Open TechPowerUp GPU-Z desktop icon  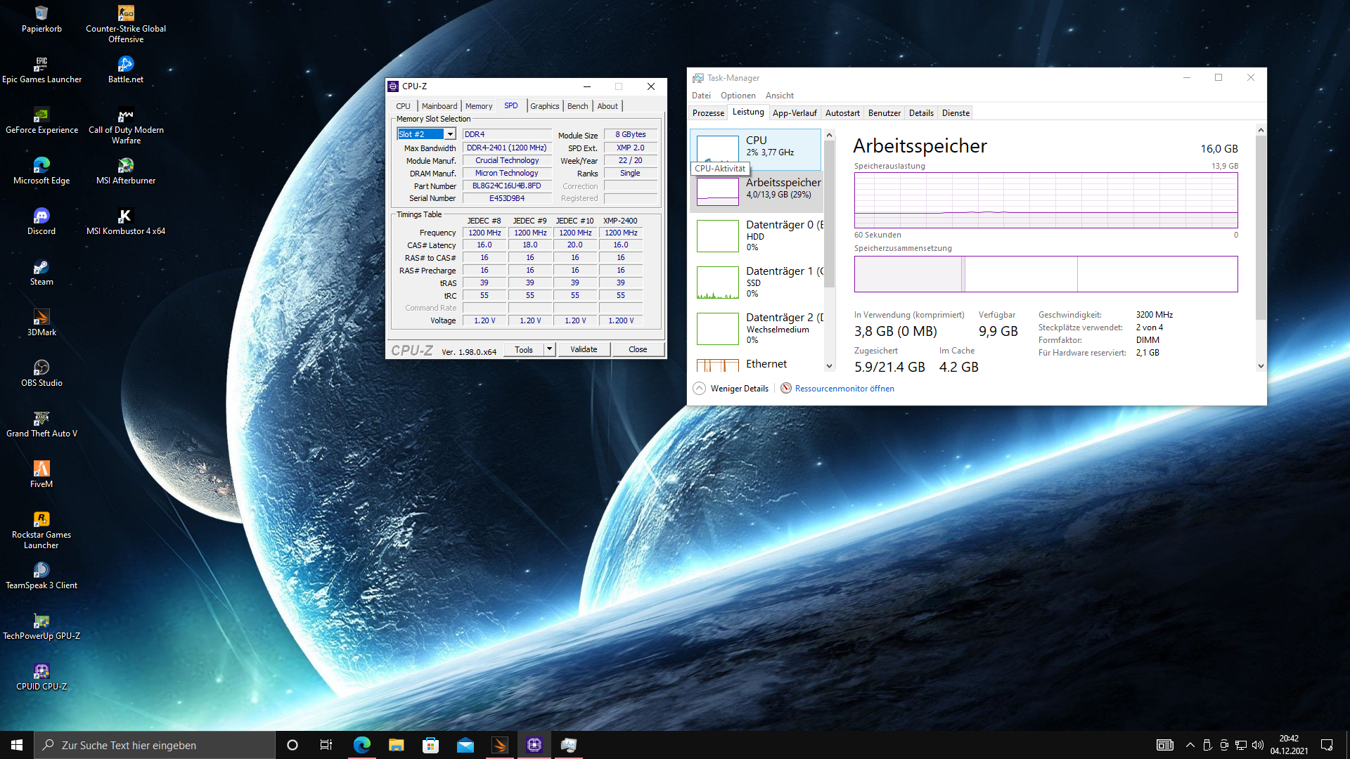point(41,621)
